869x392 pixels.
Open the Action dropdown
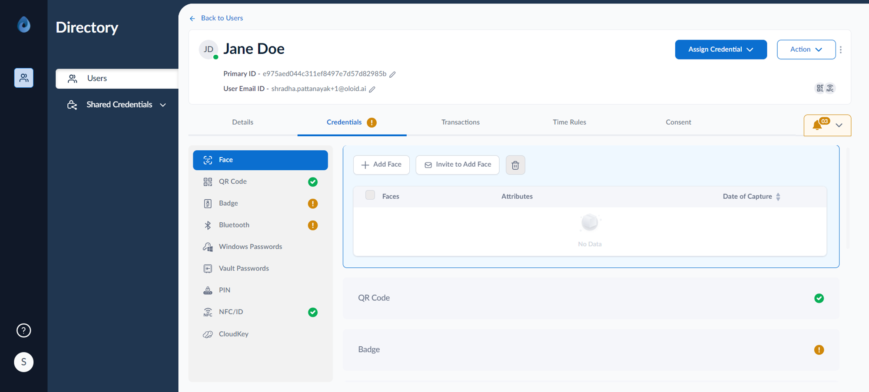(x=806, y=49)
